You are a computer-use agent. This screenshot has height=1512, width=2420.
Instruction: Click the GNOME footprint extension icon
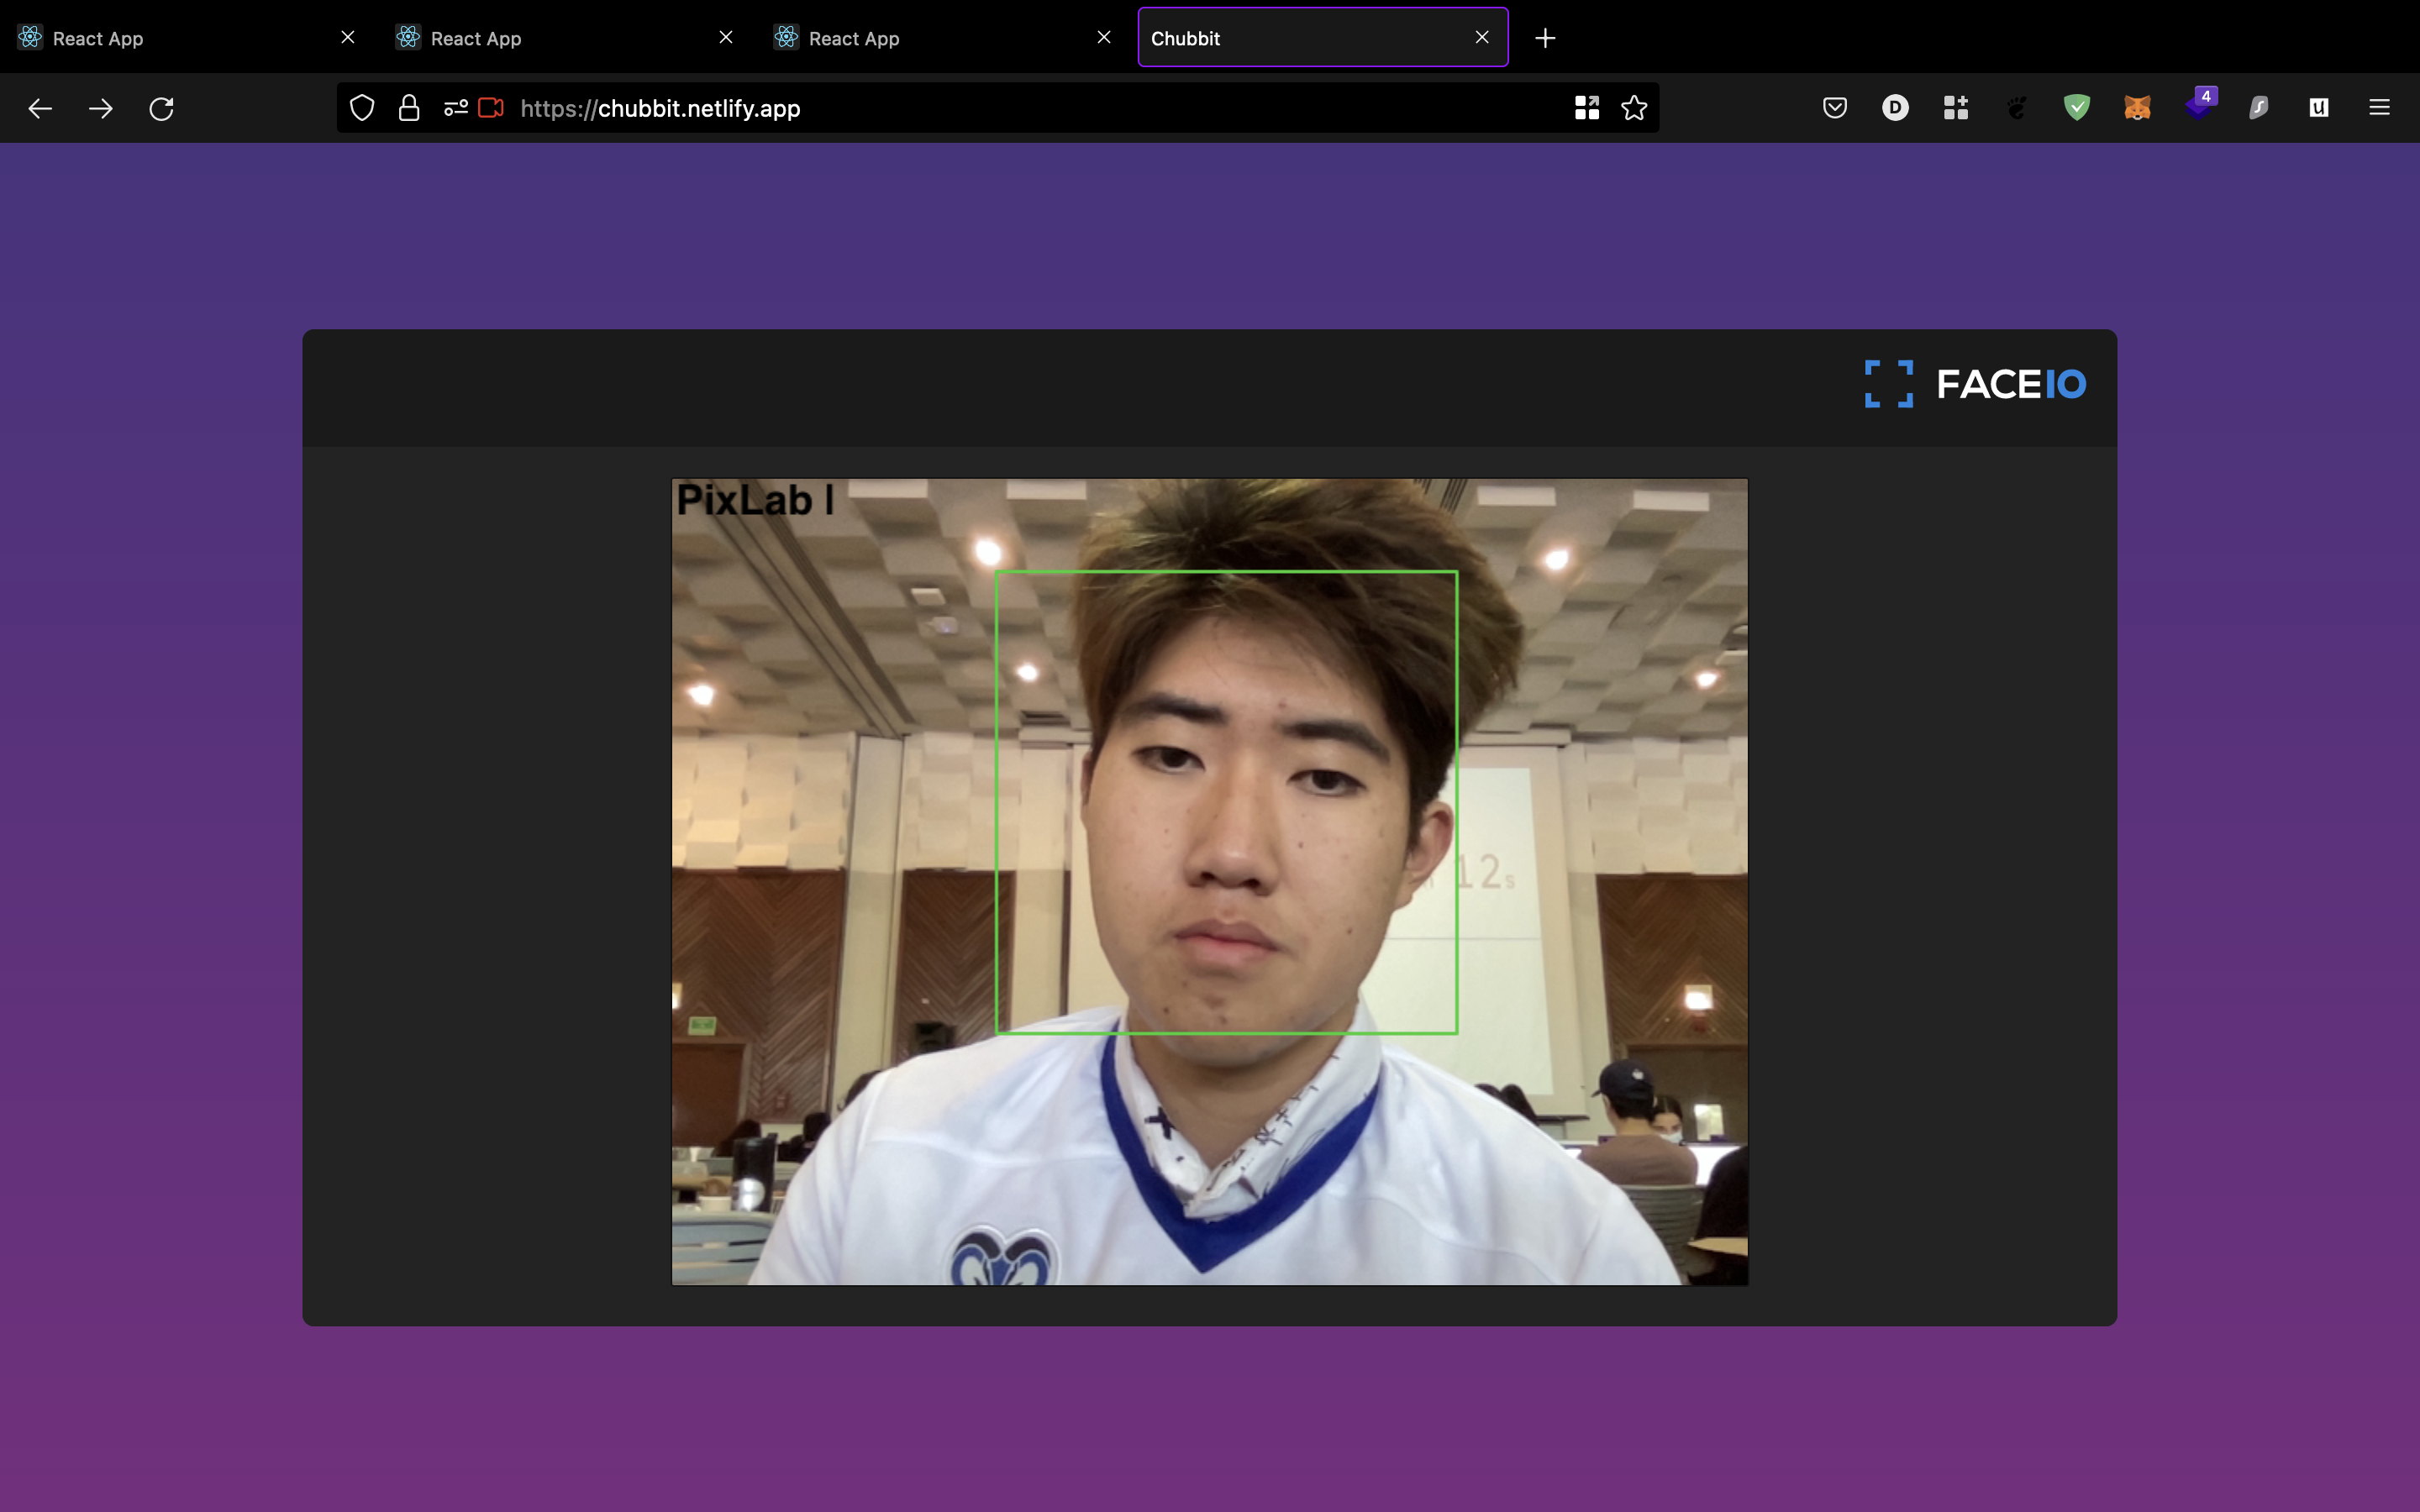2016,108
